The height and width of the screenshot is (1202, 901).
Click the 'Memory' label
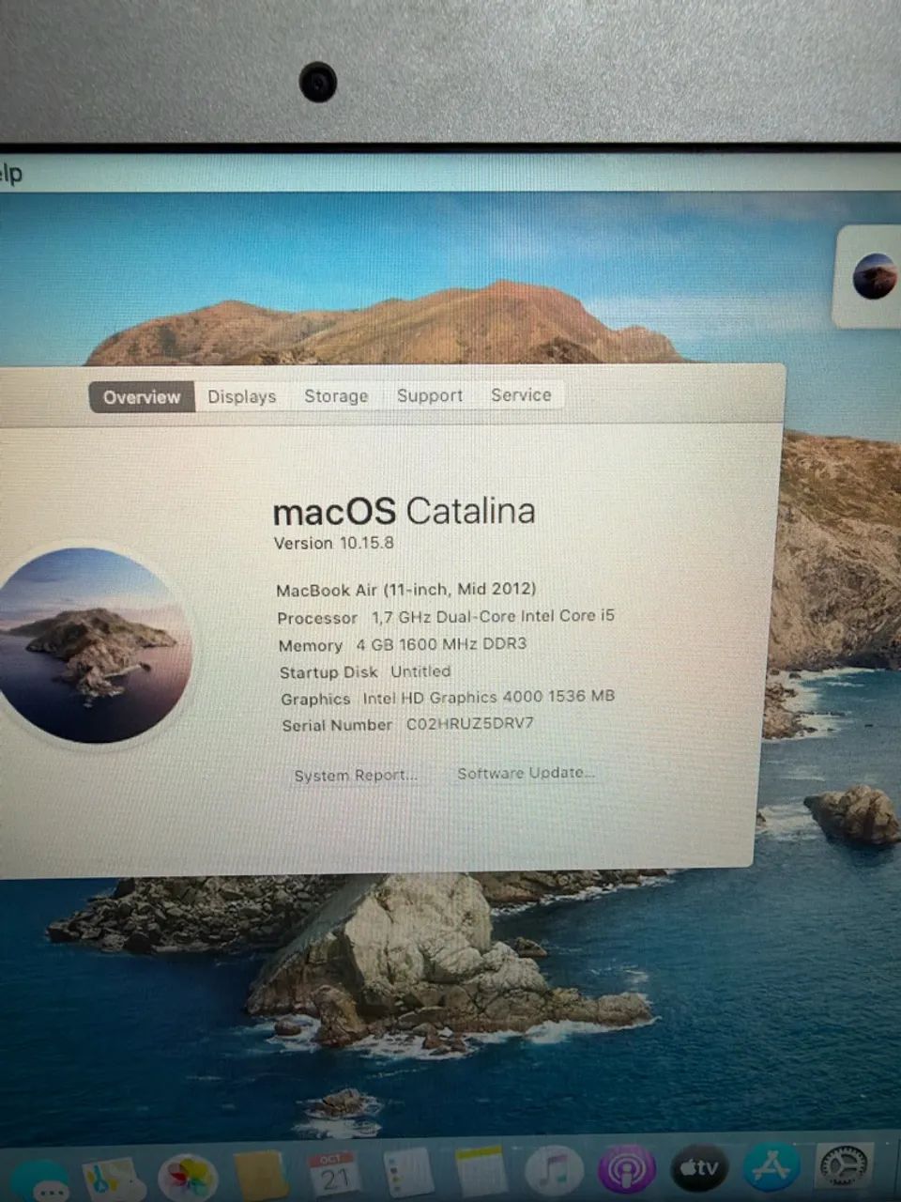311,646
